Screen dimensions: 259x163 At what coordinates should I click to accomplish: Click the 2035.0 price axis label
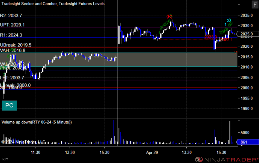coord(247,15)
